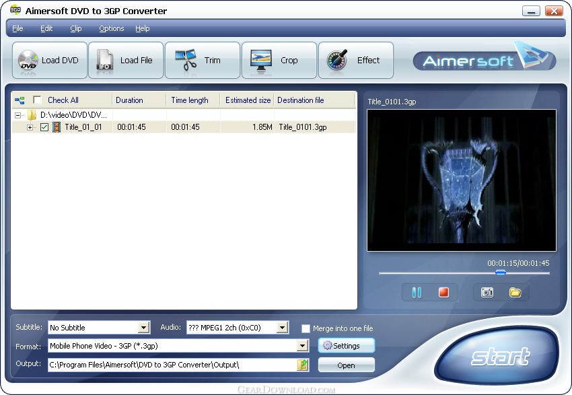Click the 00:01:15/00:01:45 playback time
The width and height of the screenshot is (572, 395).
click(x=518, y=263)
